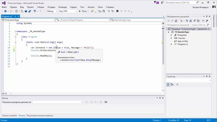Toggle auto-hide pin of Solution Explorer
The height and width of the screenshot is (122, 217).
(x=207, y=17)
